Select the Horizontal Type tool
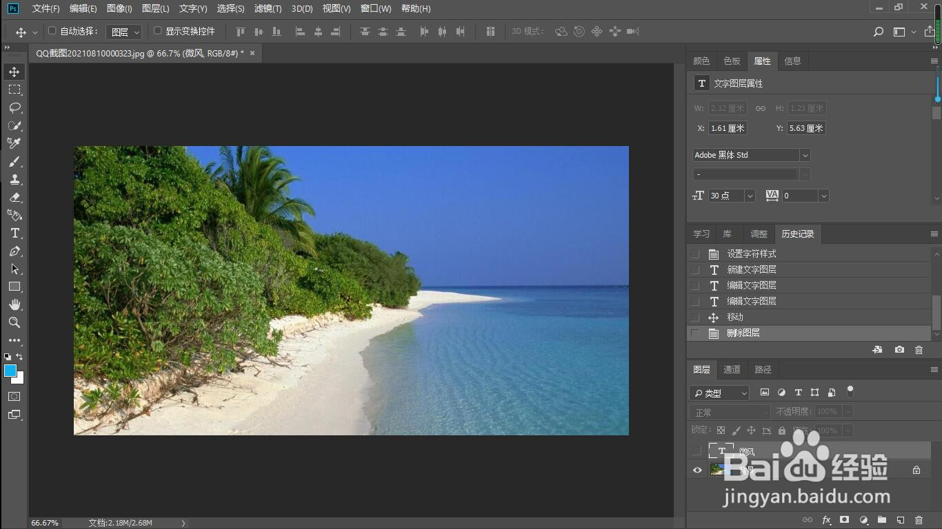942x529 pixels. [x=14, y=233]
